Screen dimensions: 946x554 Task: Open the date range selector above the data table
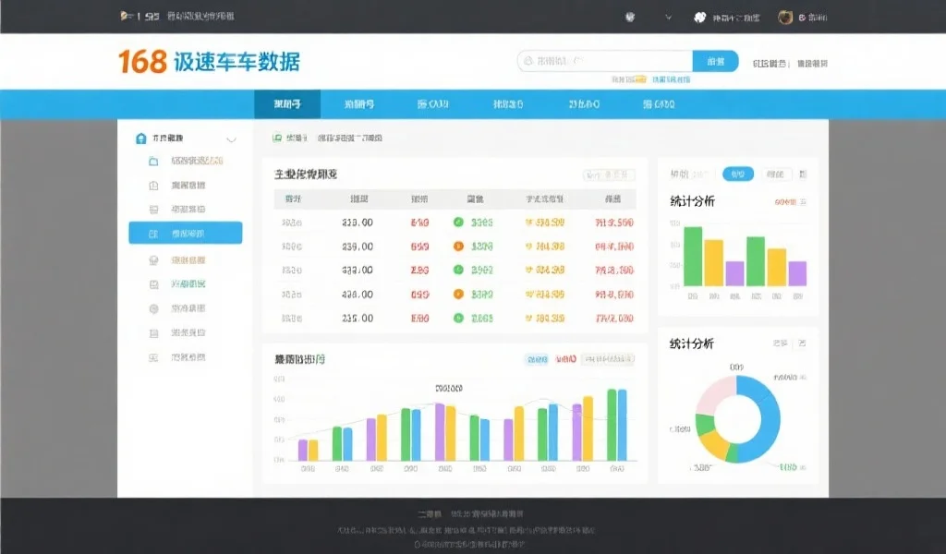[x=609, y=175]
